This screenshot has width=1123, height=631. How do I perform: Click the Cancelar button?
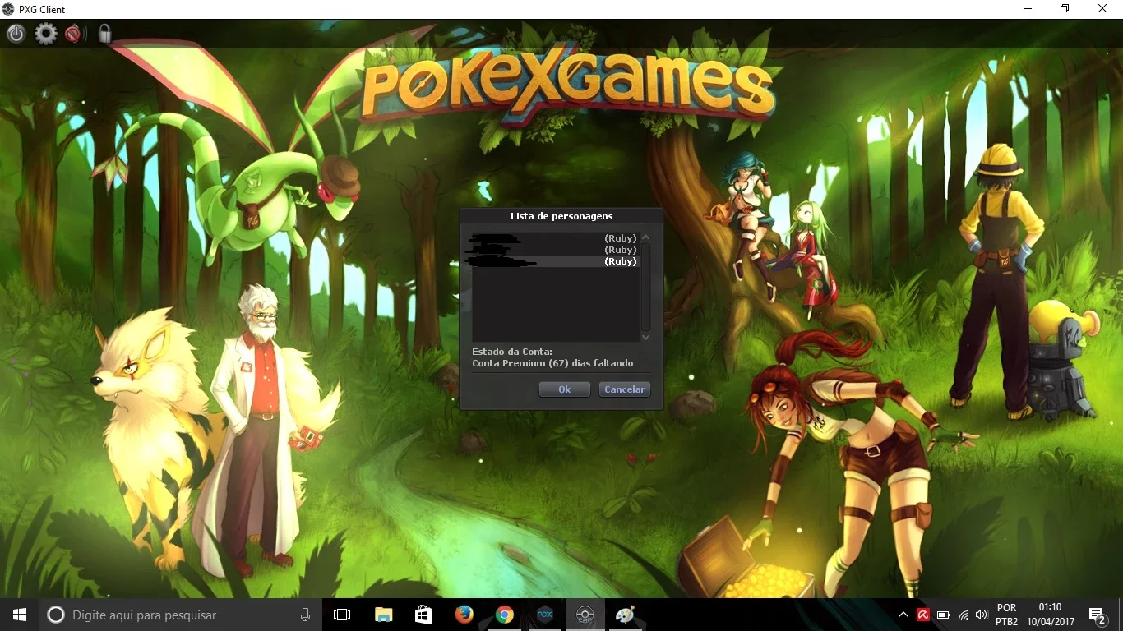(x=625, y=389)
